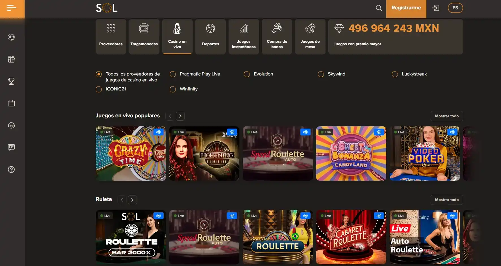Image resolution: width=501 pixels, height=266 pixels.
Task: Click Live tag on Video Poker card
Action: 399,132
